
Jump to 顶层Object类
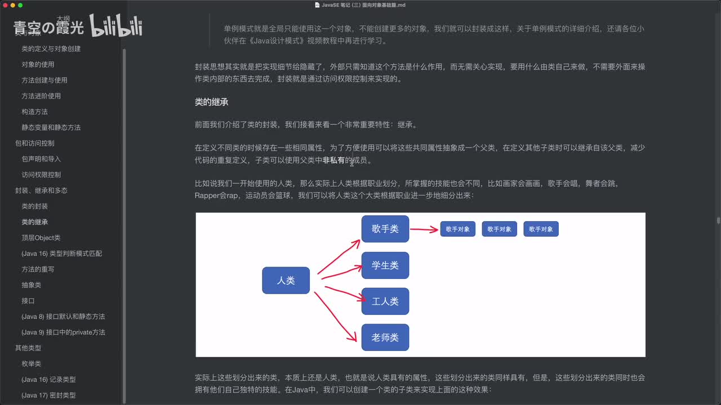click(x=41, y=238)
